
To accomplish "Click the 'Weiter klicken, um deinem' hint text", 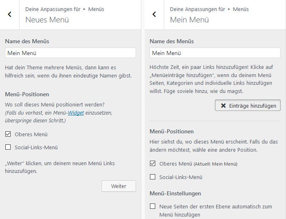I will (60, 167).
